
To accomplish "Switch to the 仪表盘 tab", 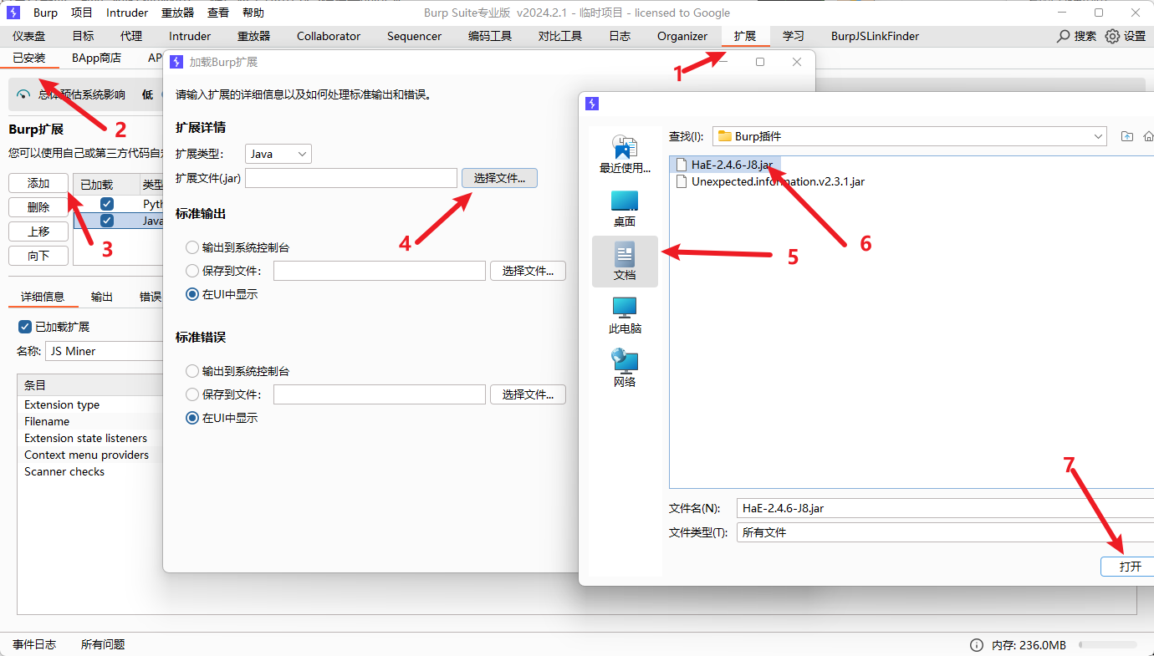I will click(x=29, y=36).
